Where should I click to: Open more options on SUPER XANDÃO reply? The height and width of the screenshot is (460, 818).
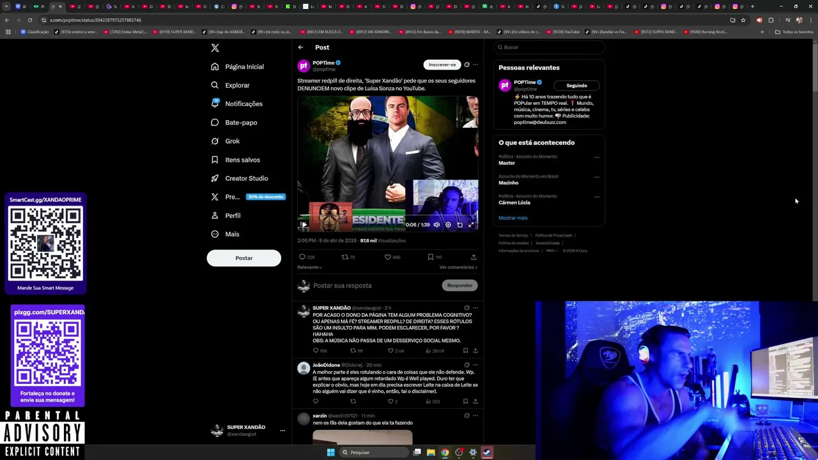[475, 308]
